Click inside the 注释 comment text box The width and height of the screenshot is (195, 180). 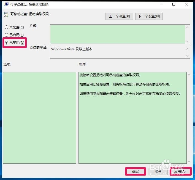coord(118,34)
